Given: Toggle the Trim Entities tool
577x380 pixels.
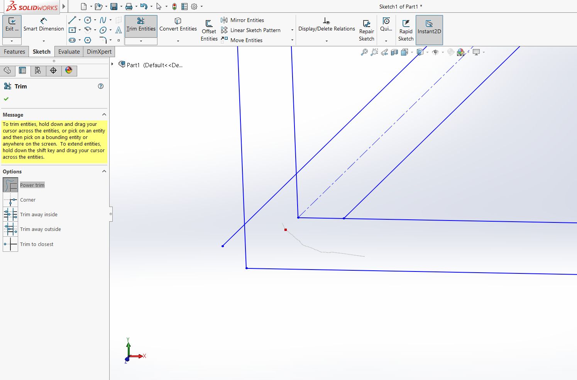Looking at the screenshot, I should [x=141, y=26].
